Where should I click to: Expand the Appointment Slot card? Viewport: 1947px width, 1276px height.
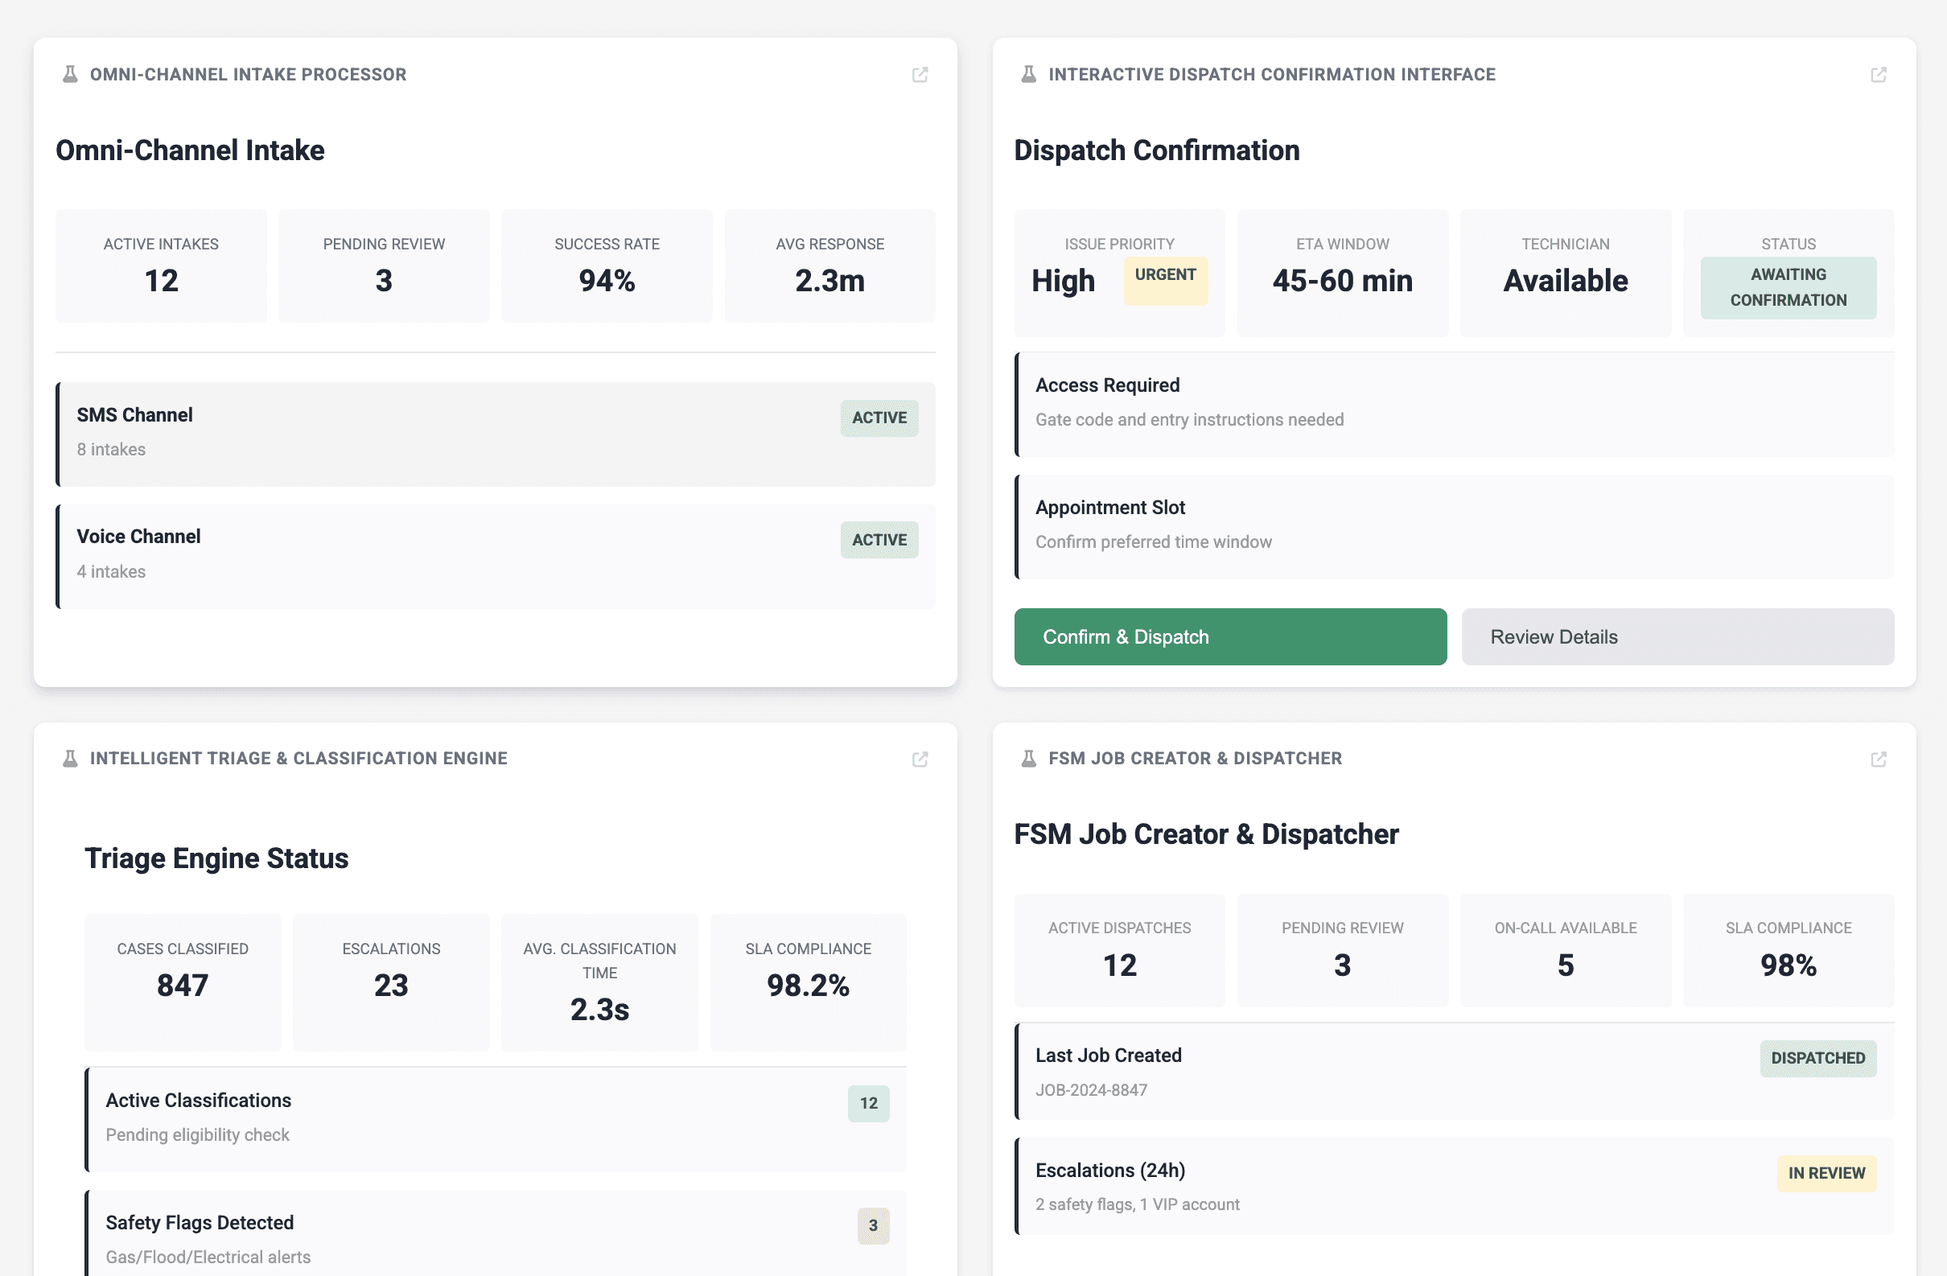point(1456,526)
